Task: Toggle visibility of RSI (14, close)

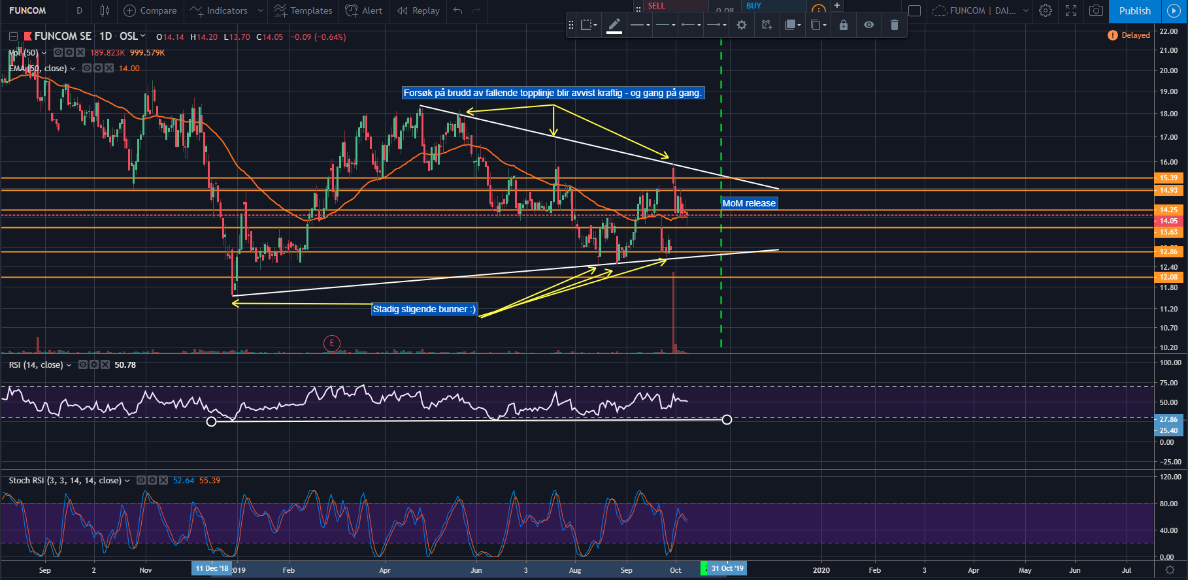Action: (x=83, y=364)
